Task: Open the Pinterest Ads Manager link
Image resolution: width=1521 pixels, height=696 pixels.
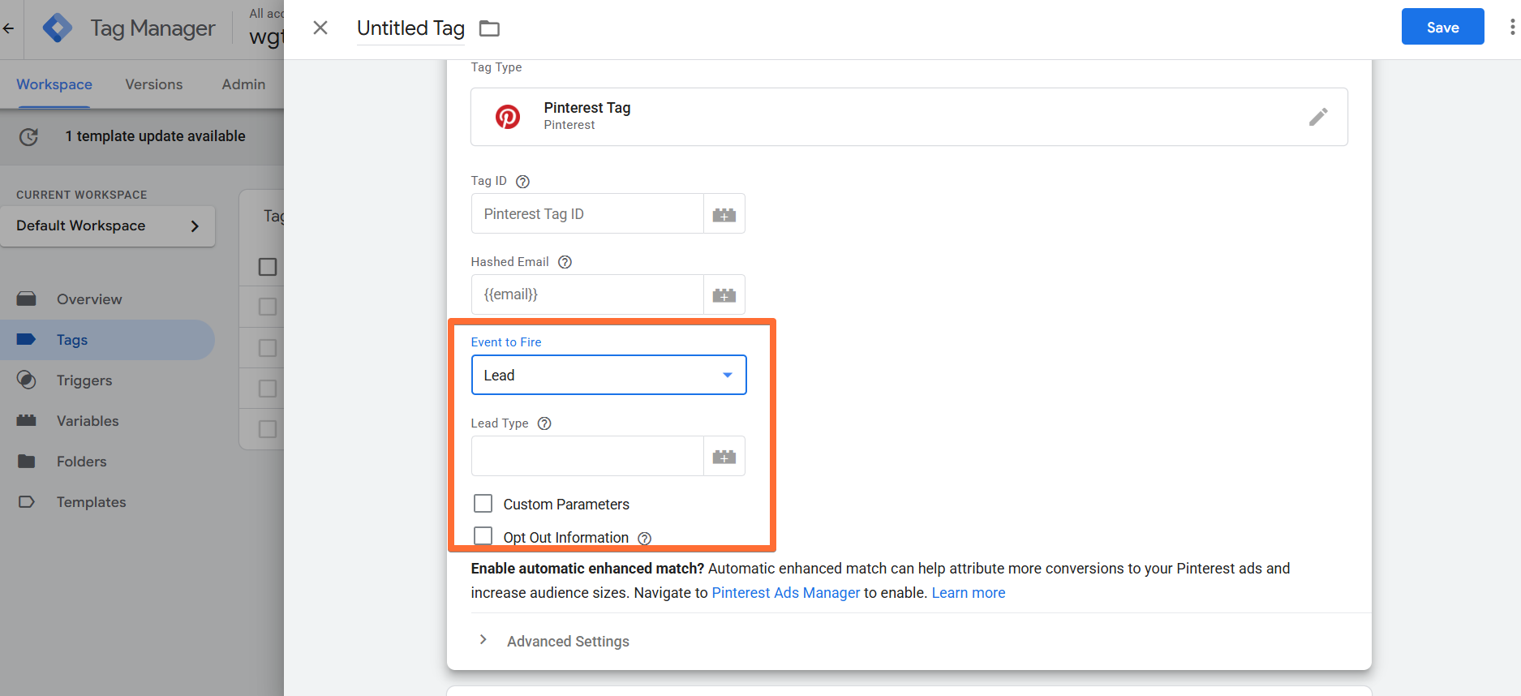Action: 785,593
